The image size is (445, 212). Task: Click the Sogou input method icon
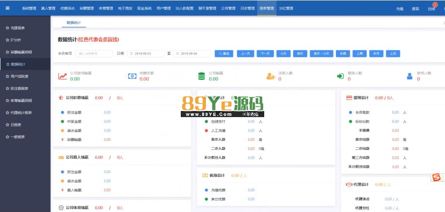click(436, 177)
